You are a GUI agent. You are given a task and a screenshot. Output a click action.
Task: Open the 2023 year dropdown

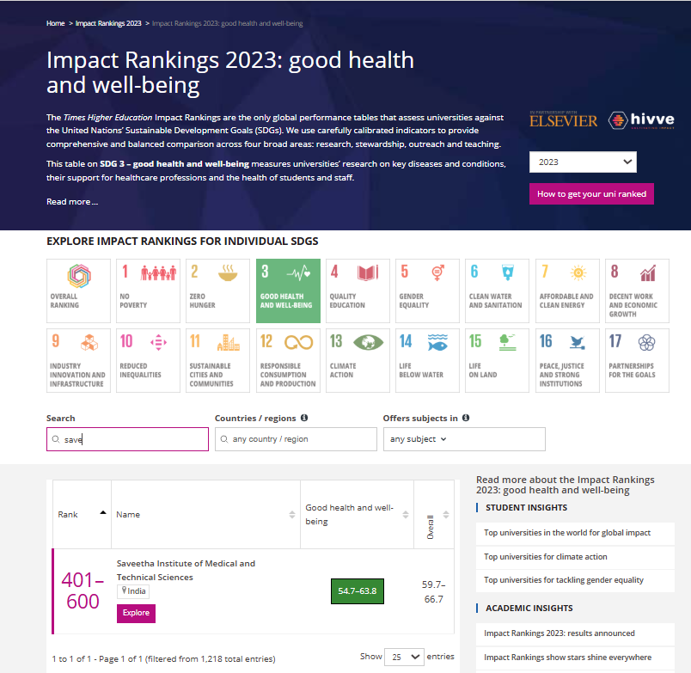(583, 162)
